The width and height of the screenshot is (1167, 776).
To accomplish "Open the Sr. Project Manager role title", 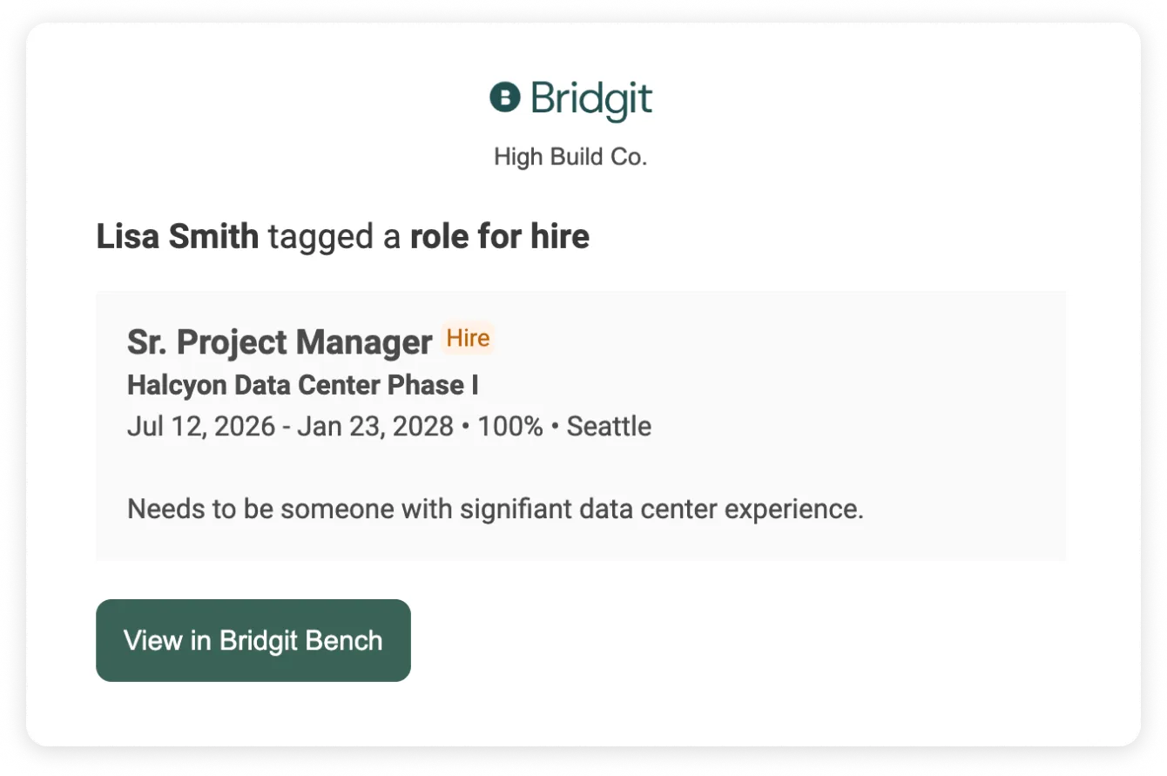I will pos(280,342).
